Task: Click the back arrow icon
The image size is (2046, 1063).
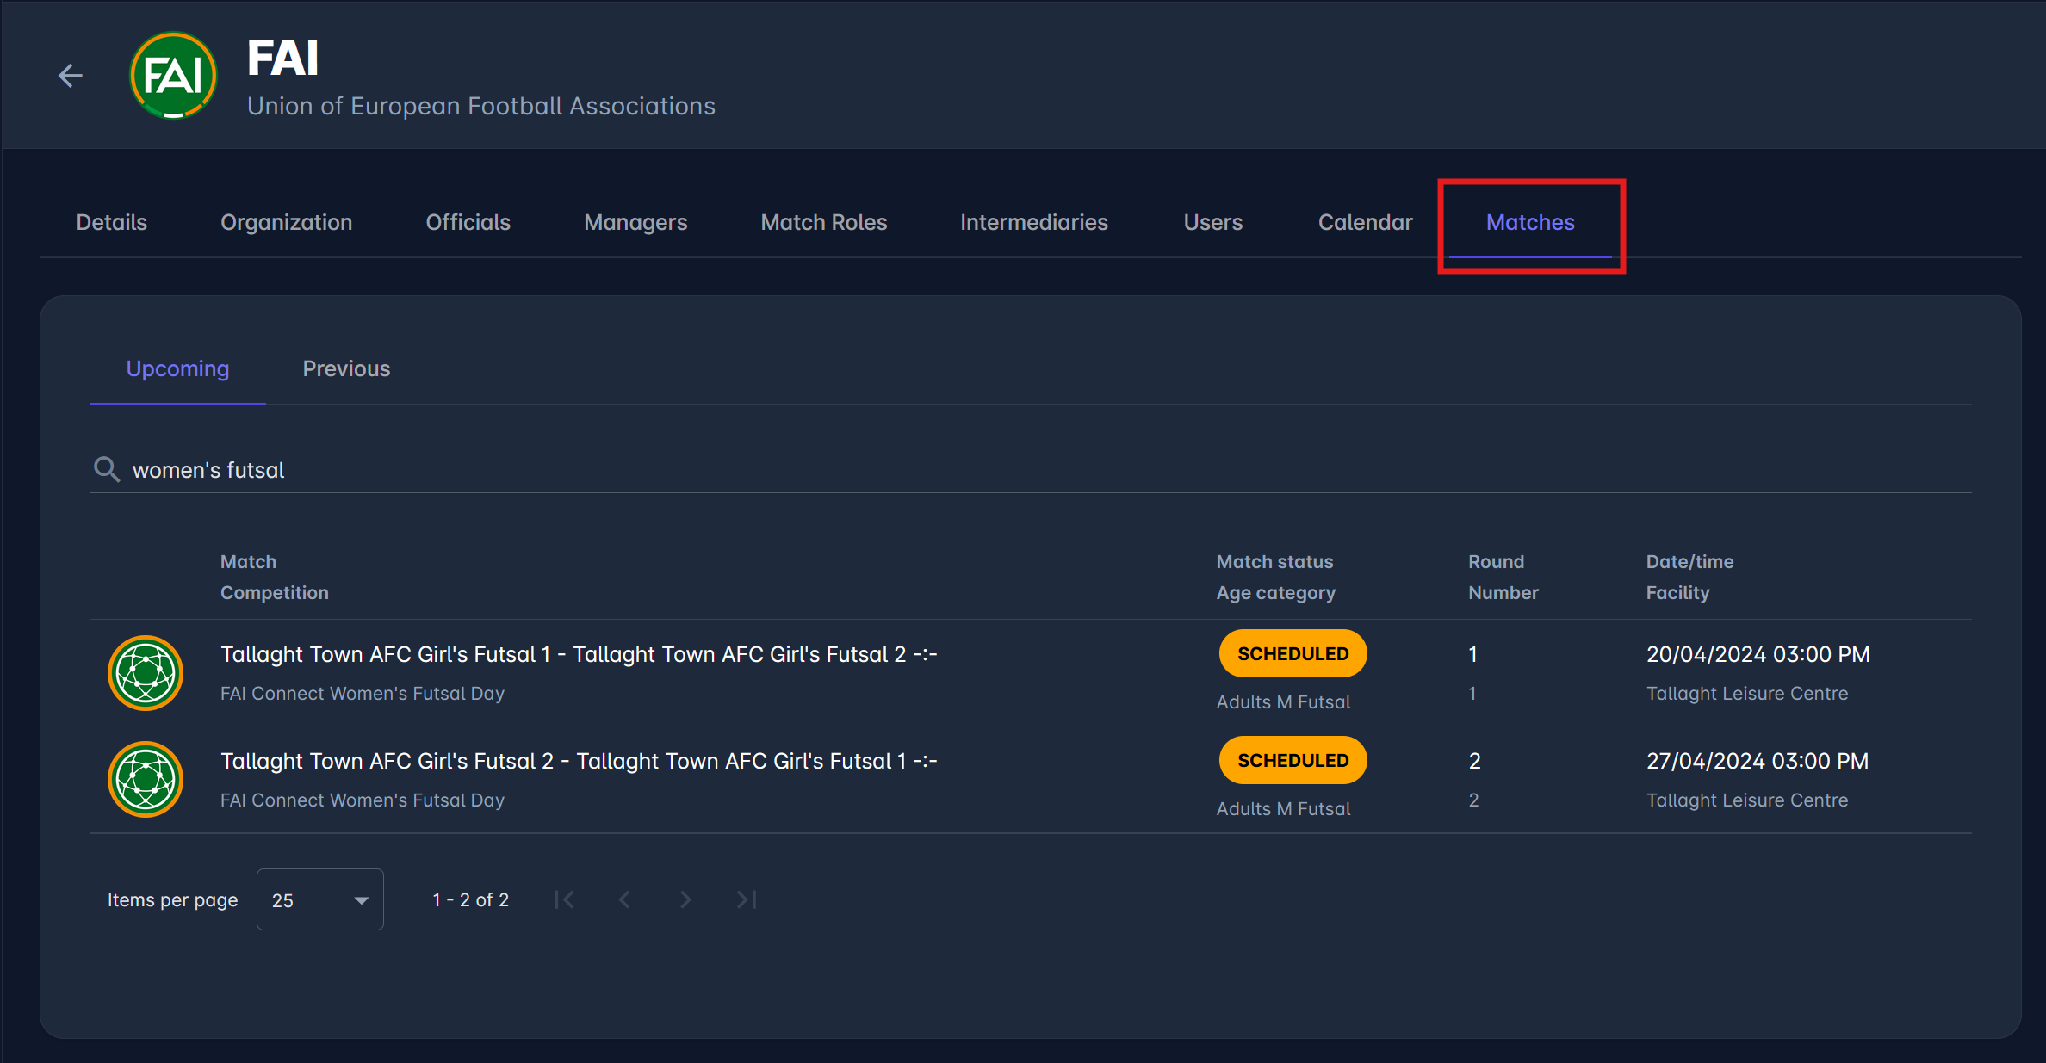Action: [x=71, y=76]
